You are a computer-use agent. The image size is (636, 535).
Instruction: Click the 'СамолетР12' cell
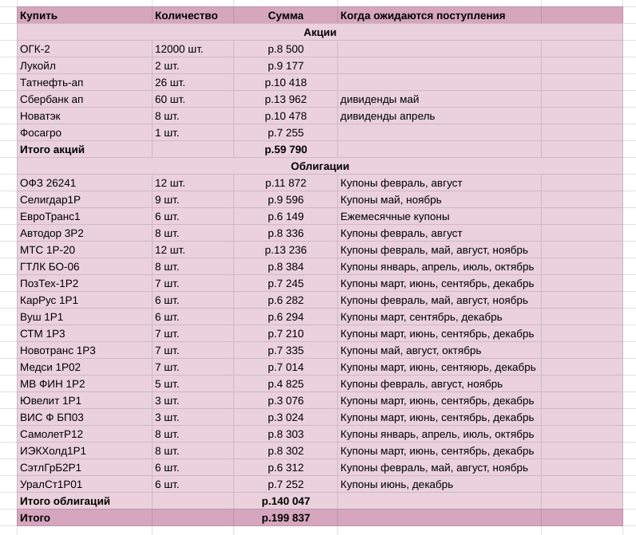[x=85, y=435]
